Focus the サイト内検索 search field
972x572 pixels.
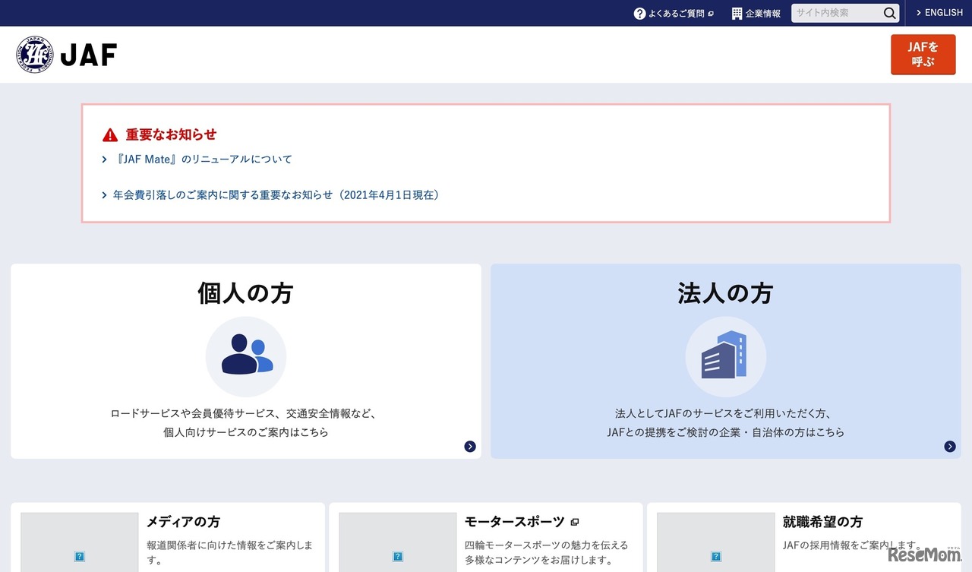pos(835,13)
